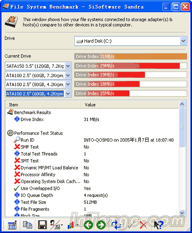Click the Value column header
The width and height of the screenshot is (192, 233).
click(x=130, y=105)
